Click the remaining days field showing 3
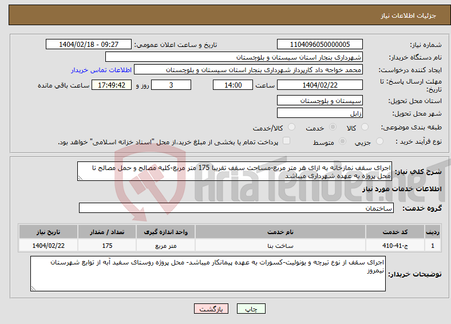Screen dimensions: 451x324 [171, 85]
